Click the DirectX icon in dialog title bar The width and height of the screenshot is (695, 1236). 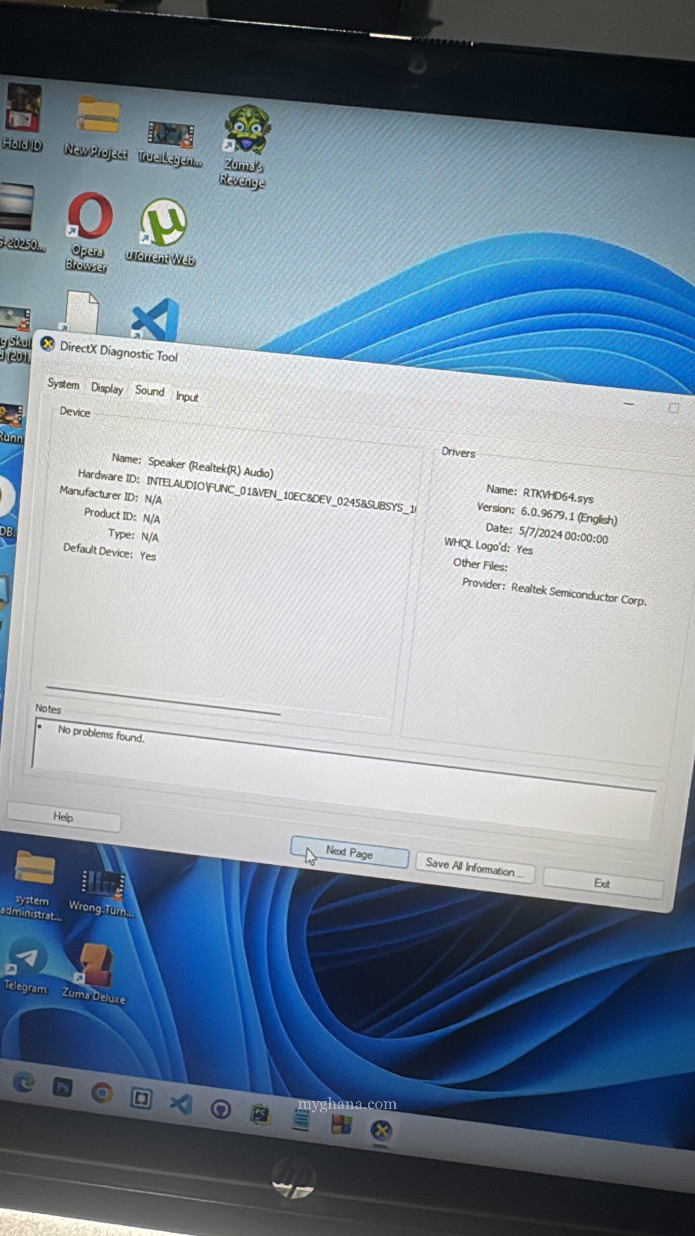point(47,344)
